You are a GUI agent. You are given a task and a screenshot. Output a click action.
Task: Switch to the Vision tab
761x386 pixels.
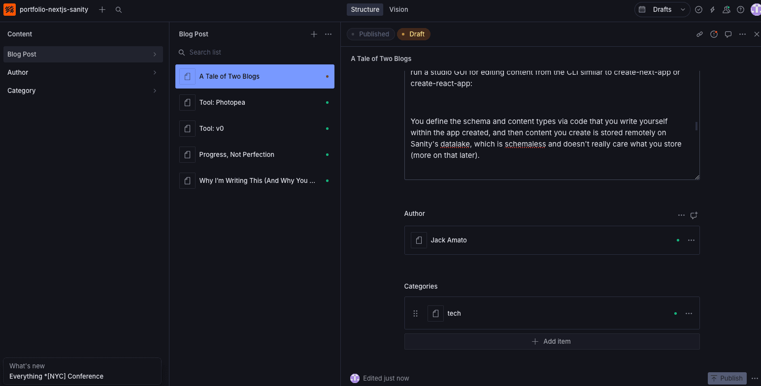(x=398, y=10)
